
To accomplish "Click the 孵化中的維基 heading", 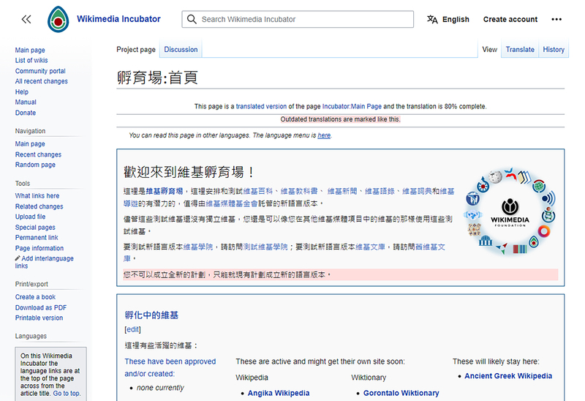I will pos(151,315).
